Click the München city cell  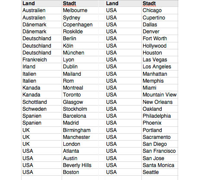[80, 53]
